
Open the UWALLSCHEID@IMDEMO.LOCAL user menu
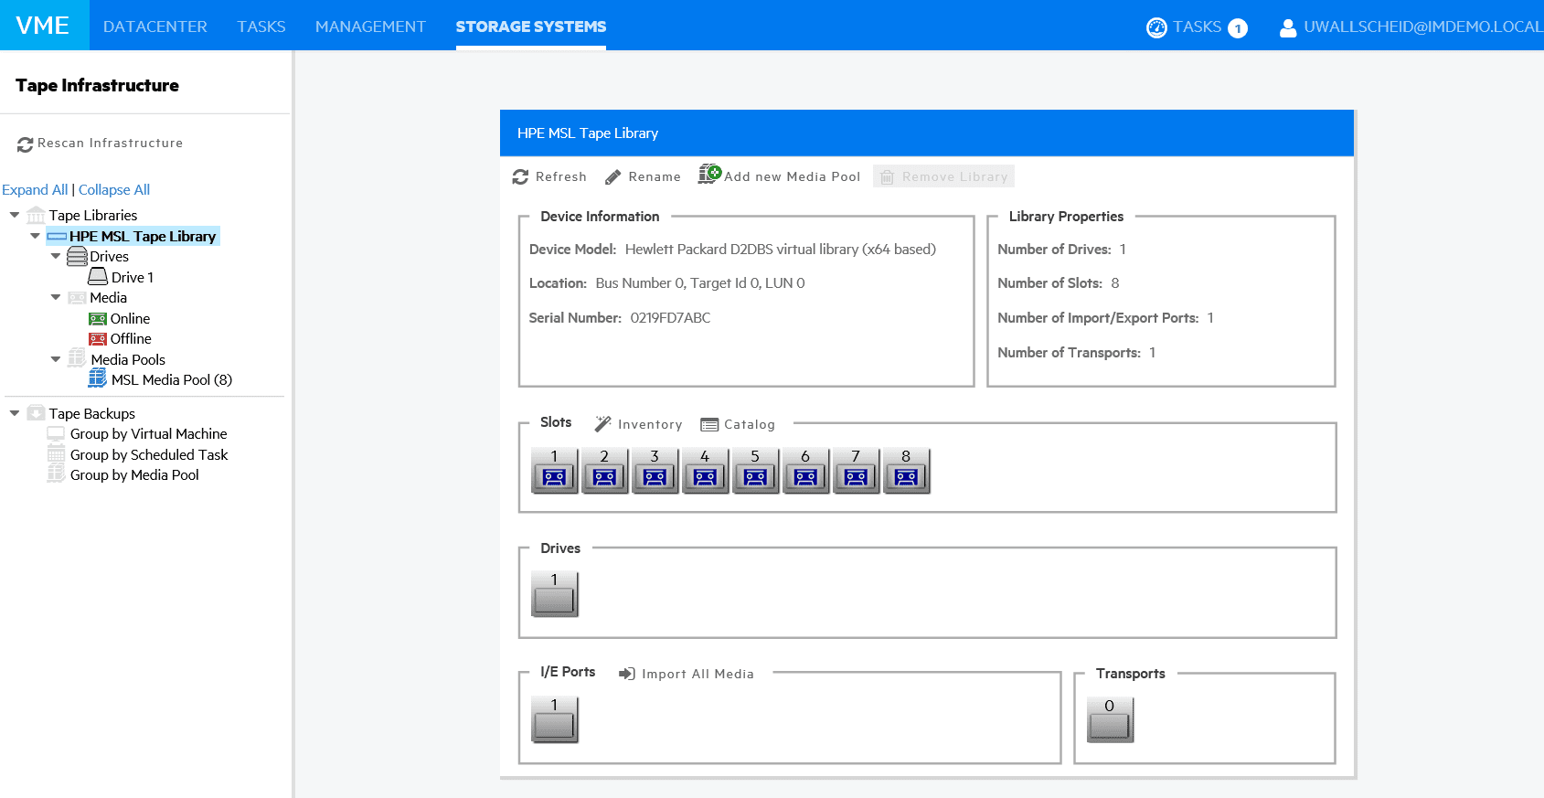pos(1422,27)
